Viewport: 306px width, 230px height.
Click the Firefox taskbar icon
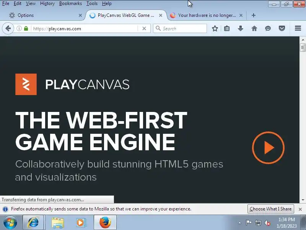(105, 223)
